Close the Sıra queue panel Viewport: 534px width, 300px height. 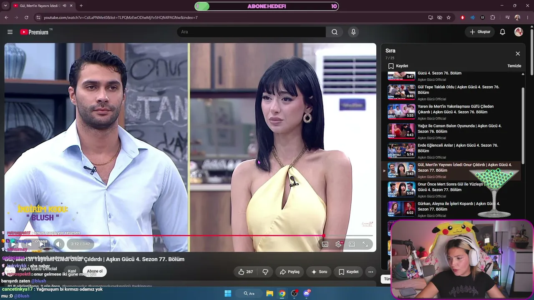(x=518, y=54)
